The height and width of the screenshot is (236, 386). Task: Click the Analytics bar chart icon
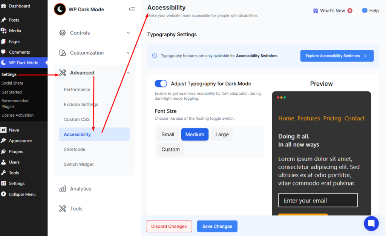click(63, 189)
